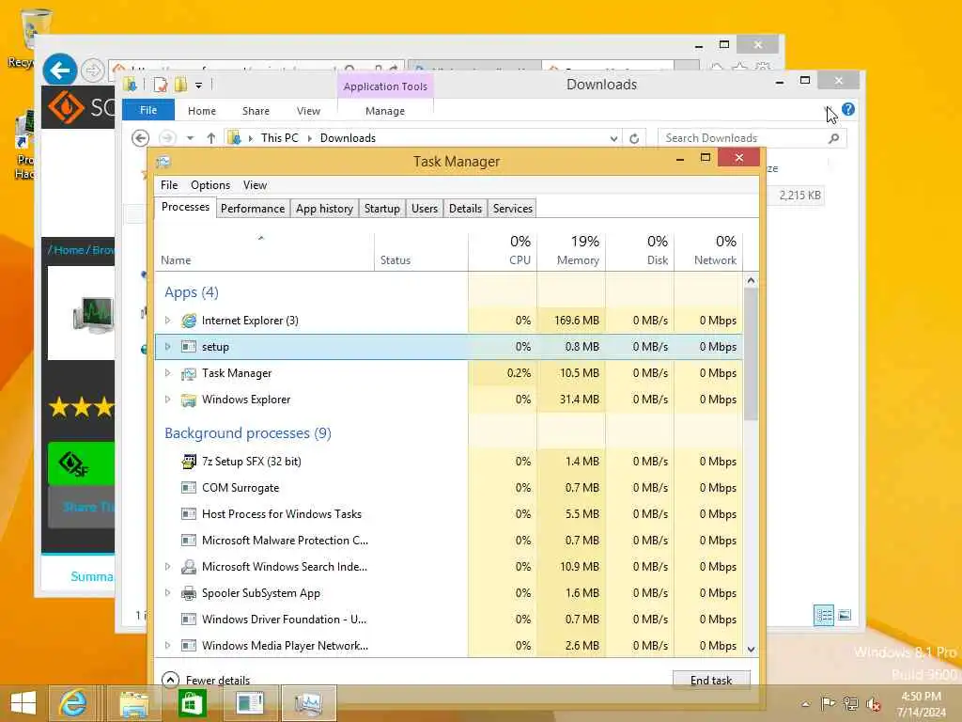Open Internet Explorer from the taskbar

(72, 703)
